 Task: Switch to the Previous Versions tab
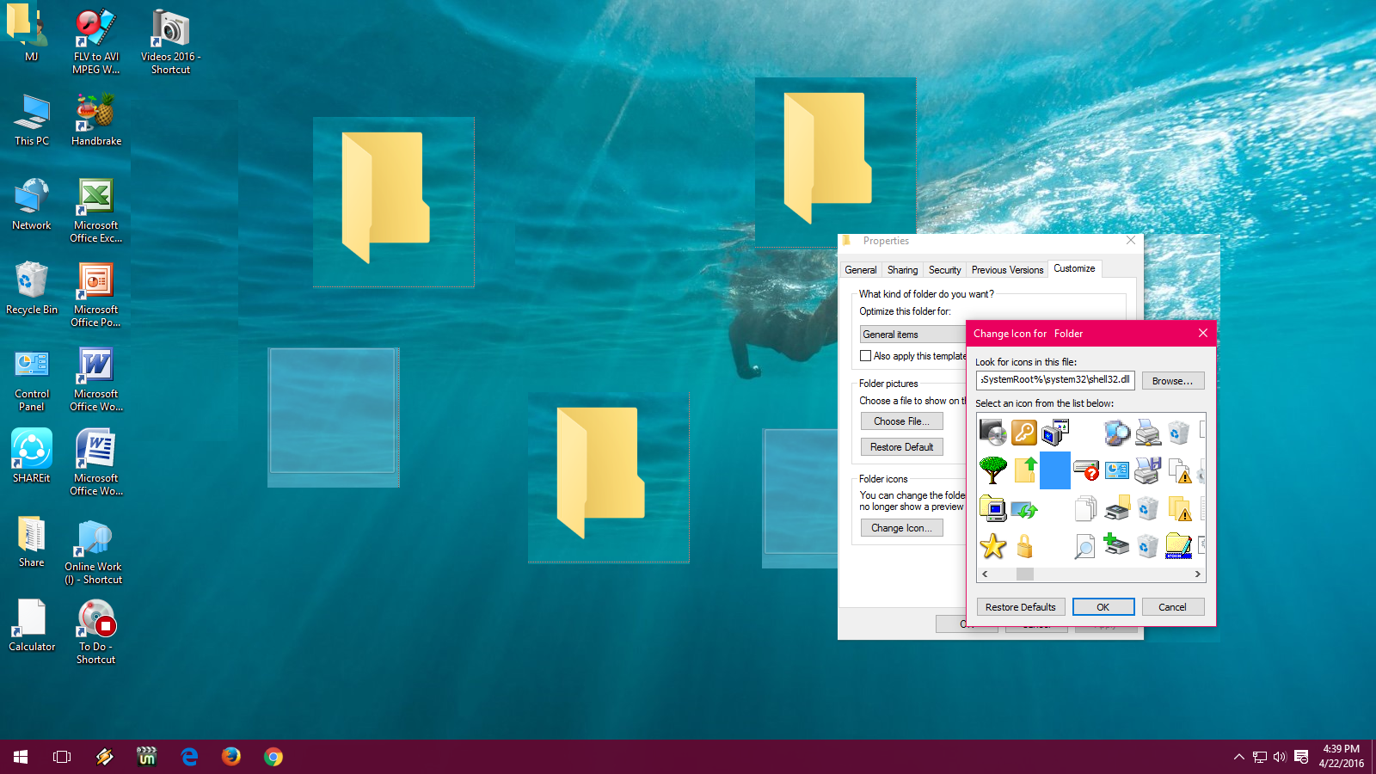(1006, 269)
